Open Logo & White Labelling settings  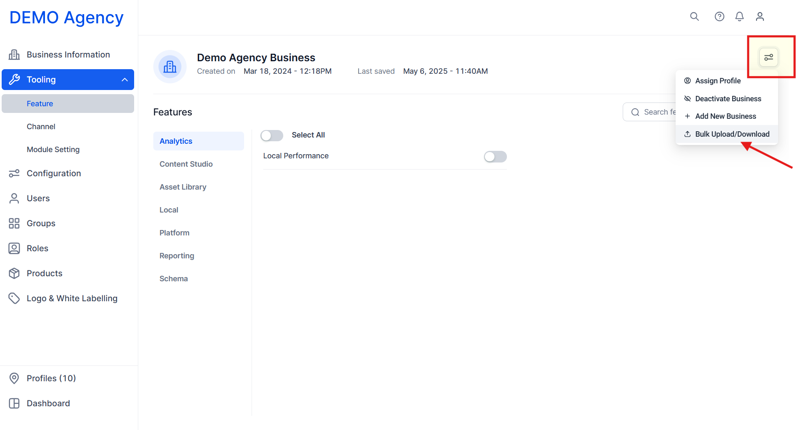[68, 298]
